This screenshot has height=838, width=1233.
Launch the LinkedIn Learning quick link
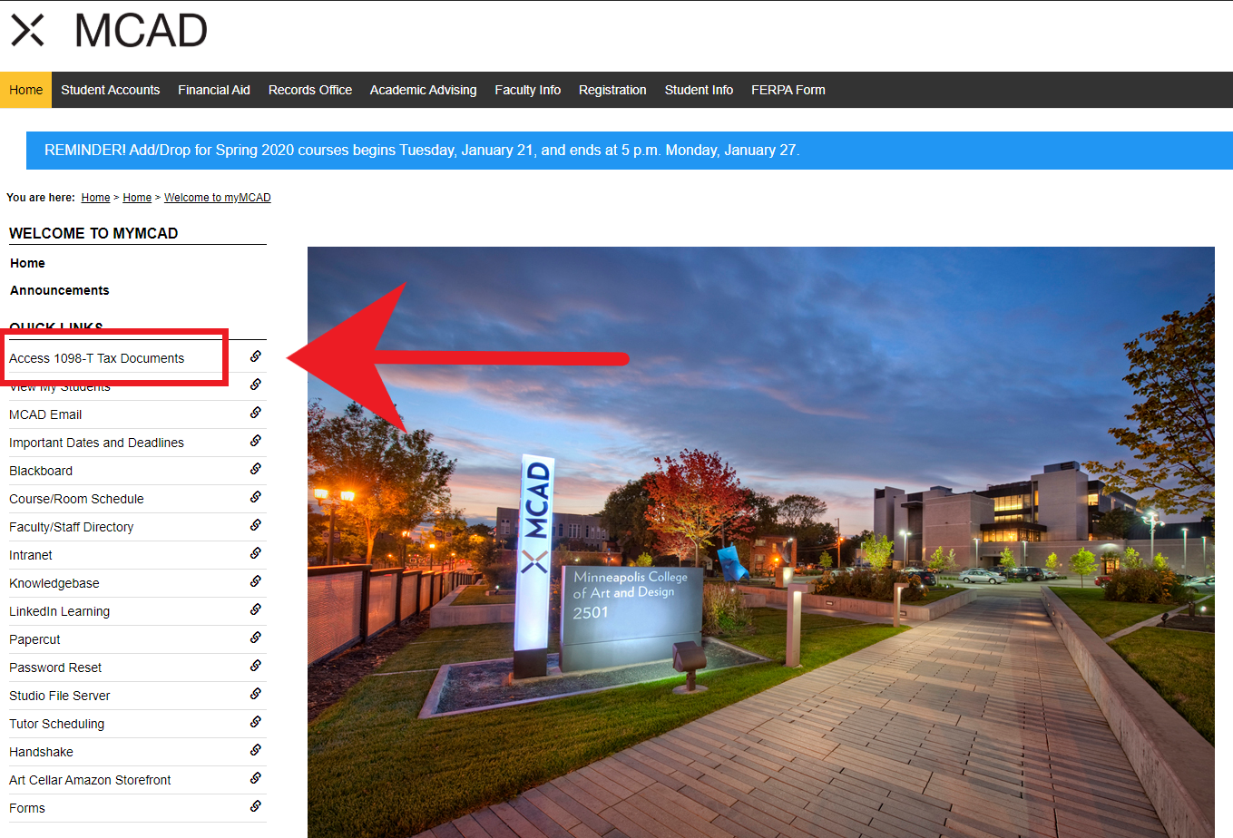pos(59,611)
